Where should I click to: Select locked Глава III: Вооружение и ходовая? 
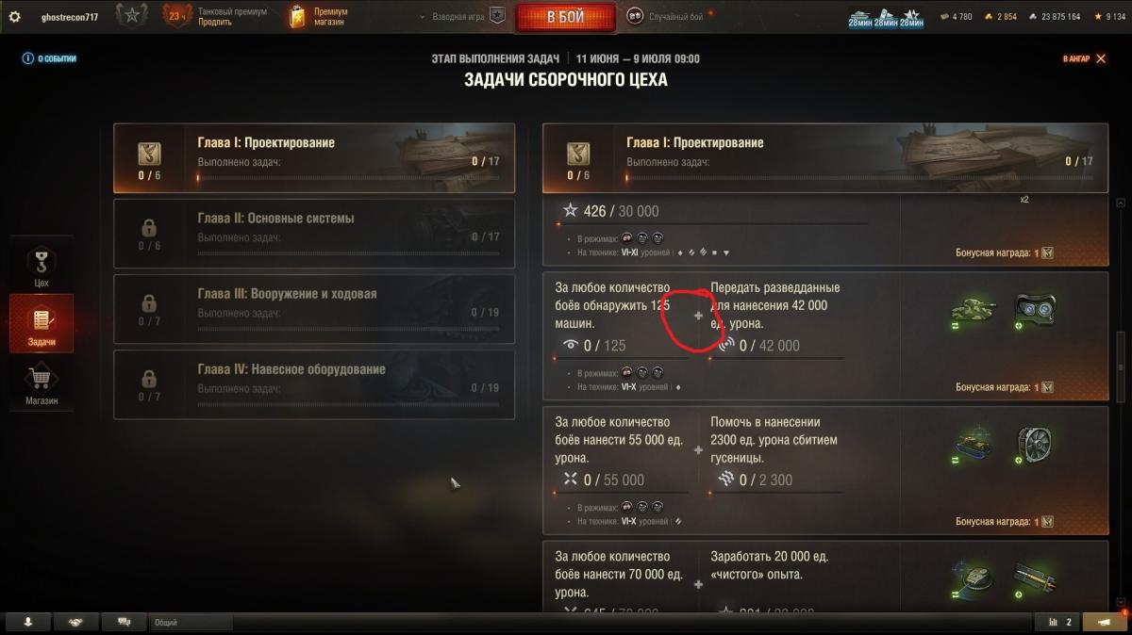click(314, 309)
